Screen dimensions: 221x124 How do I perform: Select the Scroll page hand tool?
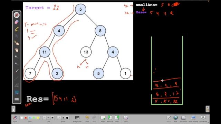coord(17,50)
